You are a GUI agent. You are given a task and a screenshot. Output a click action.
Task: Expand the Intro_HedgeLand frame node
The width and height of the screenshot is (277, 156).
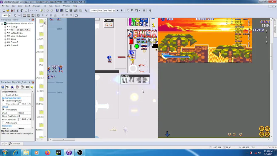pyautogui.click(x=5, y=36)
